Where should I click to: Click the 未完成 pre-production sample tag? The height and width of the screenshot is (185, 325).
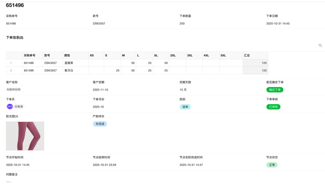pyautogui.click(x=100, y=124)
